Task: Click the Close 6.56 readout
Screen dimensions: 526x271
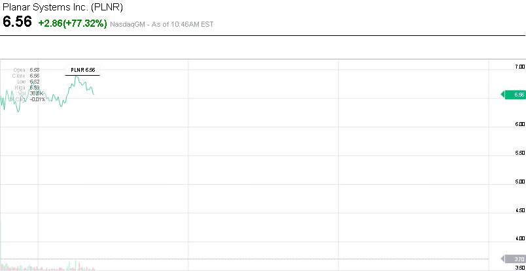Action: click(26, 76)
